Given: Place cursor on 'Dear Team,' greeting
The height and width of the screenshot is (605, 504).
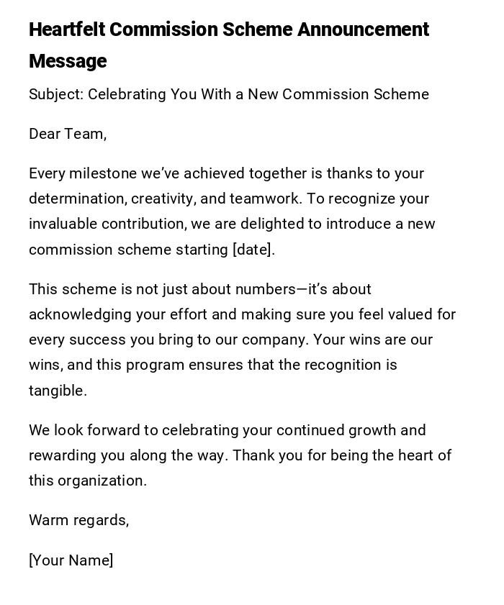Looking at the screenshot, I should tap(68, 134).
